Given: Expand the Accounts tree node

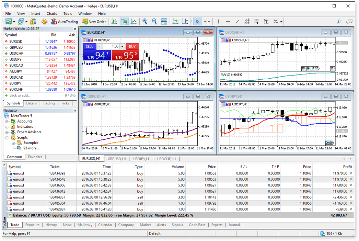Looking at the screenshot, I should click(x=7, y=122).
